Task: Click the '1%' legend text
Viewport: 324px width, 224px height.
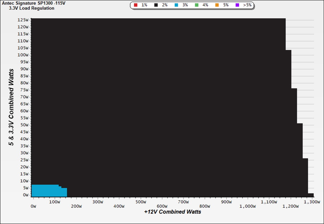Action: [x=144, y=5]
